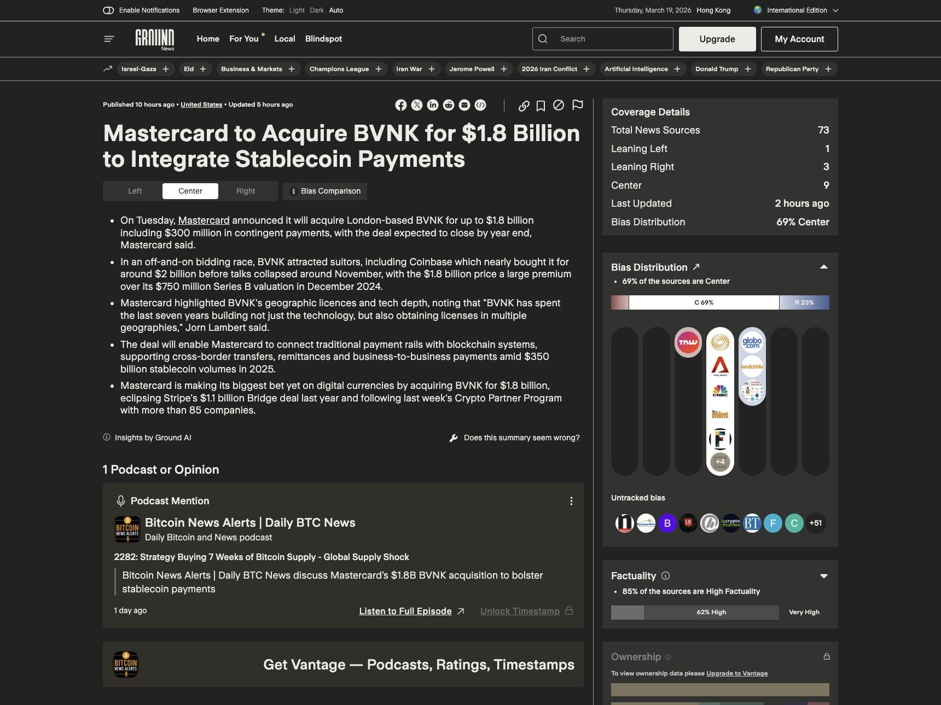The width and height of the screenshot is (941, 705).
Task: Click the CNBC source logo
Action: pyautogui.click(x=720, y=391)
